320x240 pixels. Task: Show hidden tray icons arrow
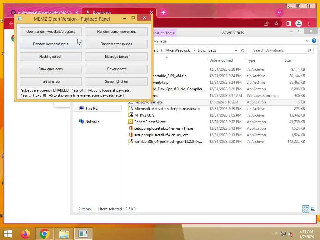coord(276,234)
